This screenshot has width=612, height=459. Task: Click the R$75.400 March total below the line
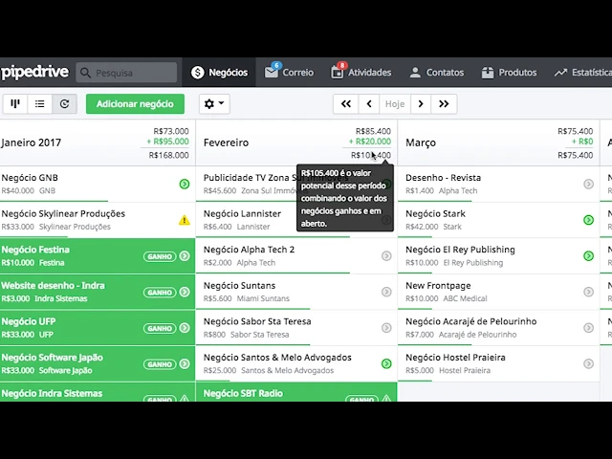(x=576, y=155)
